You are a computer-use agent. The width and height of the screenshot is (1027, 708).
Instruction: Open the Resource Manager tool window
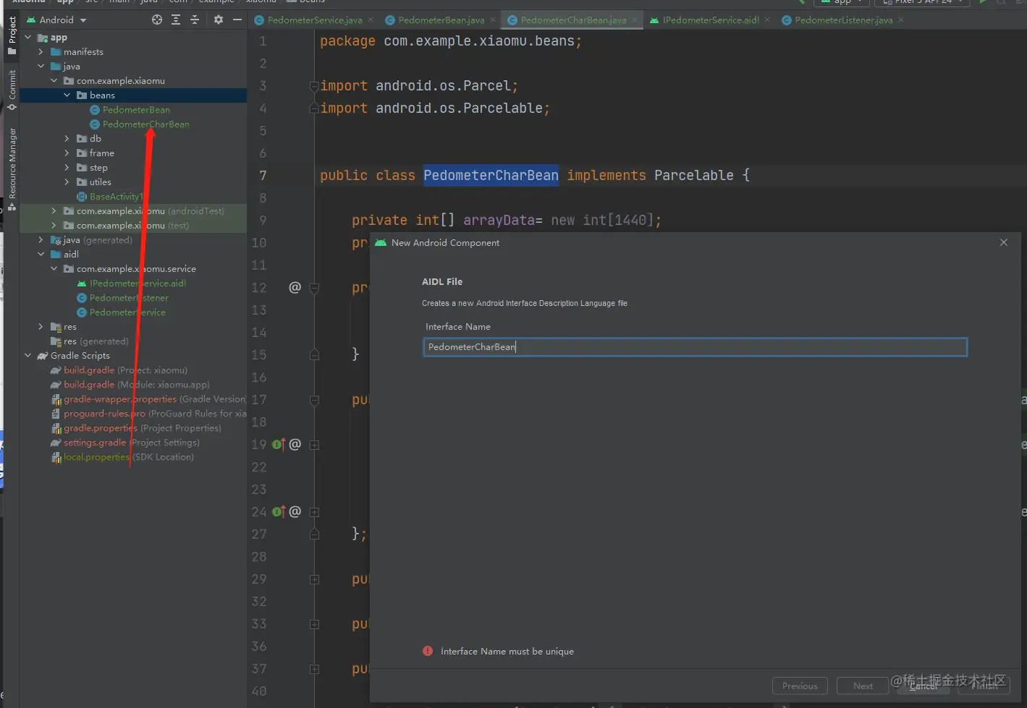[12, 169]
